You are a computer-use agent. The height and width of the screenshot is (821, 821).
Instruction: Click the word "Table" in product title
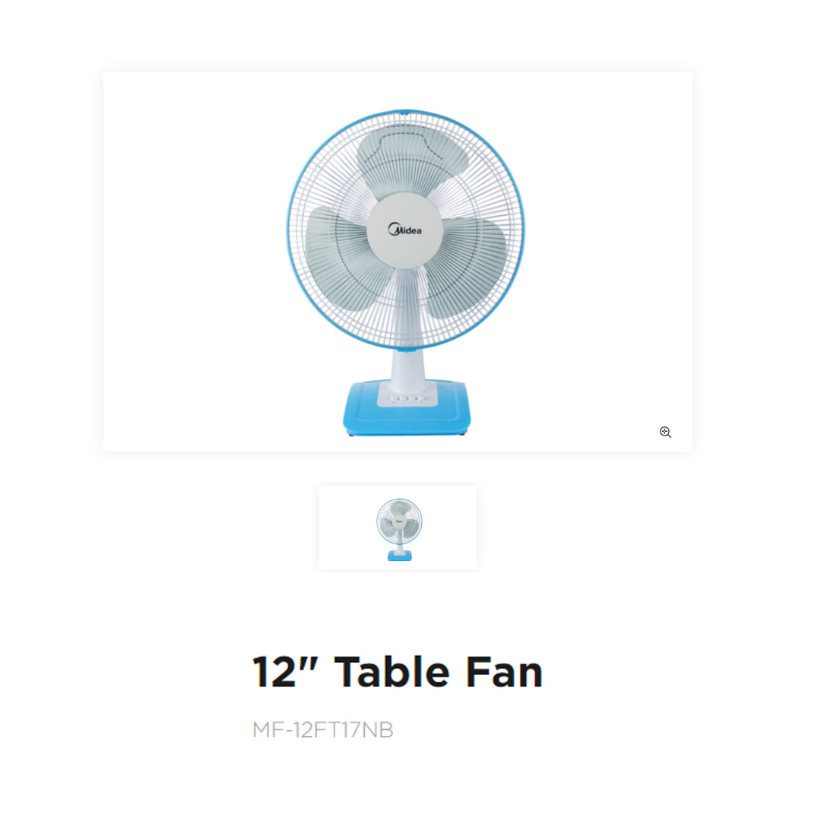(x=391, y=672)
